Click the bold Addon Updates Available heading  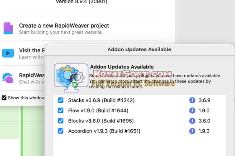tap(122, 67)
